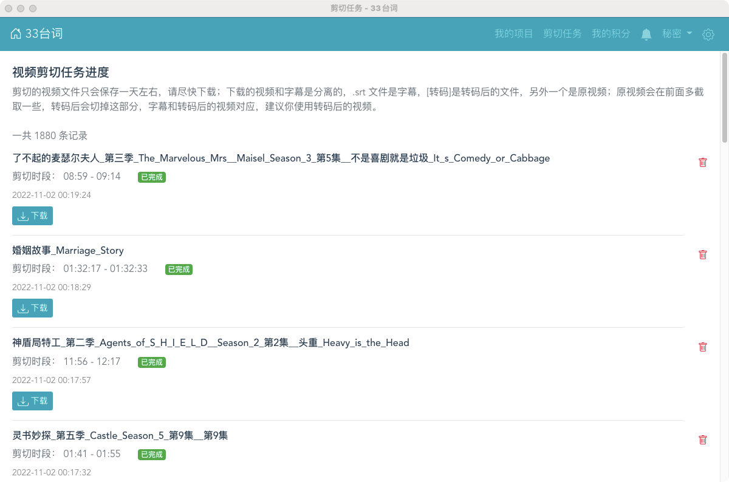The image size is (729, 482).
Task: Expand the 秘密 account dropdown
Action: click(677, 34)
